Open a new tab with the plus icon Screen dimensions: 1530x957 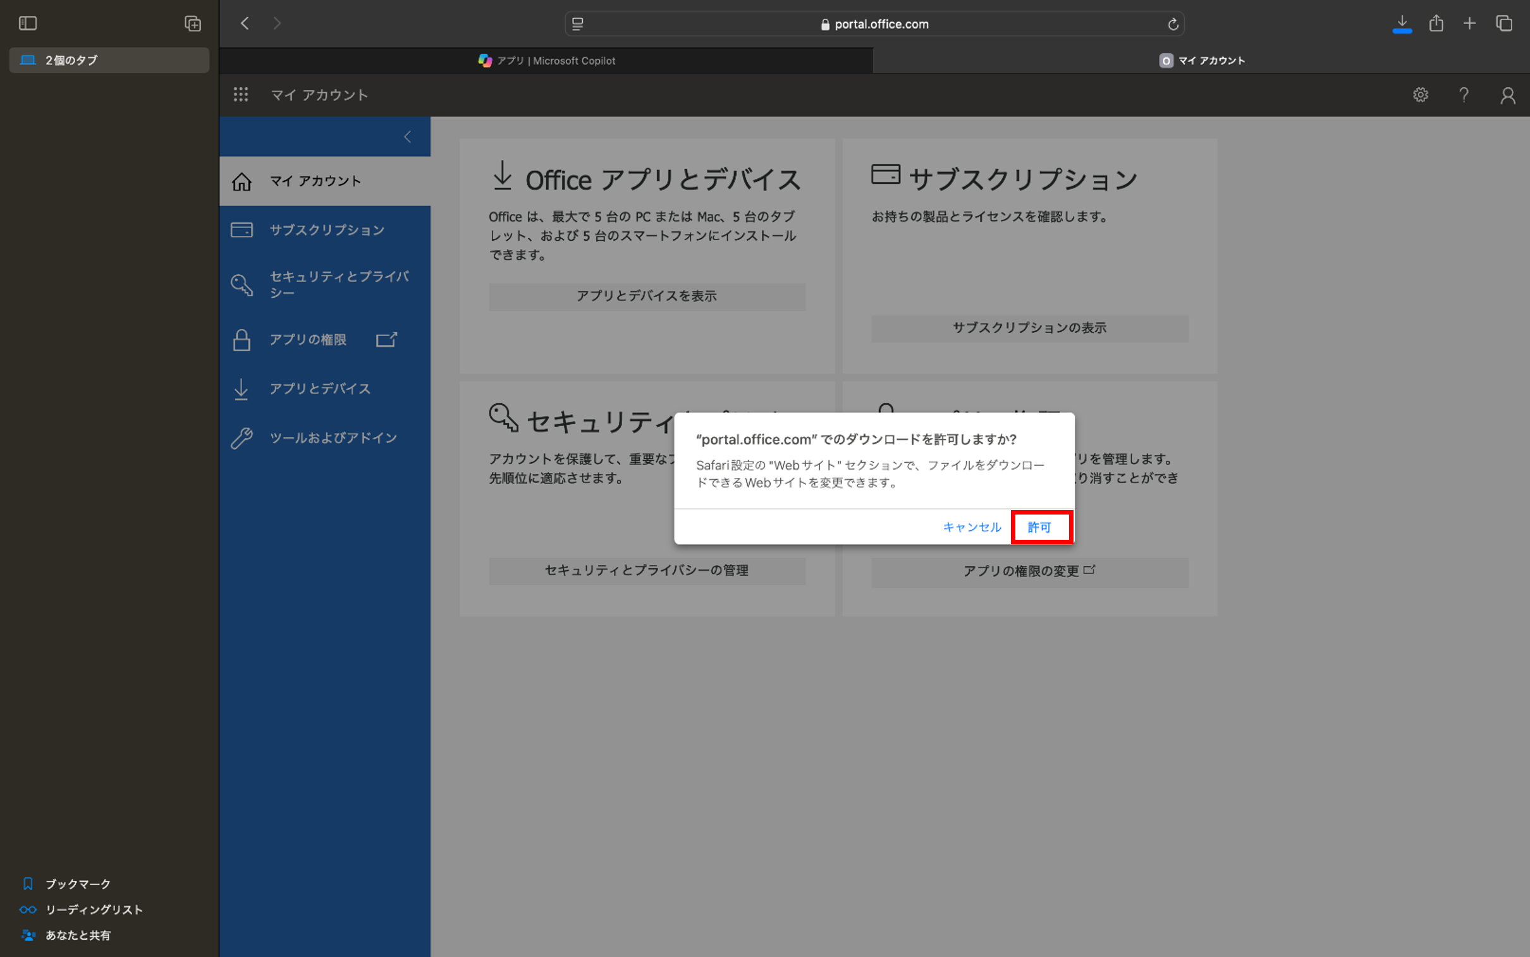1469,23
